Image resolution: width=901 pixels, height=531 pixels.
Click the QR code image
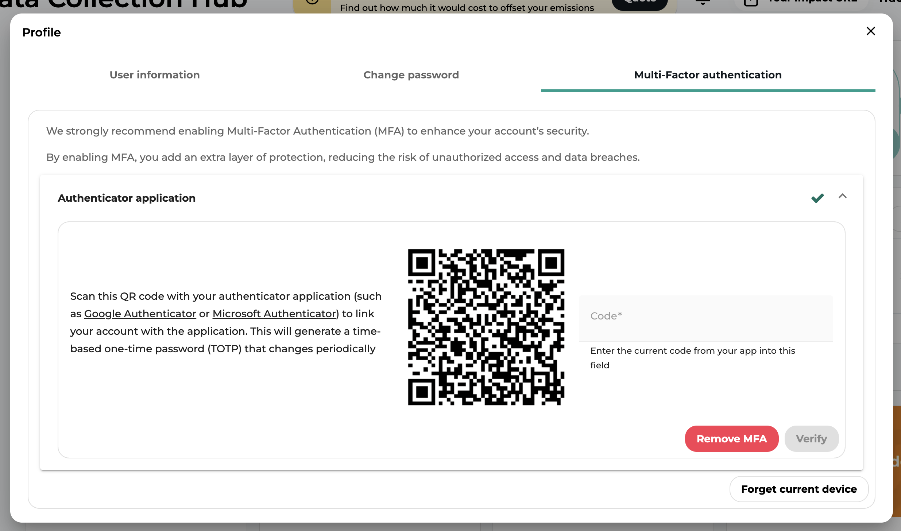486,327
